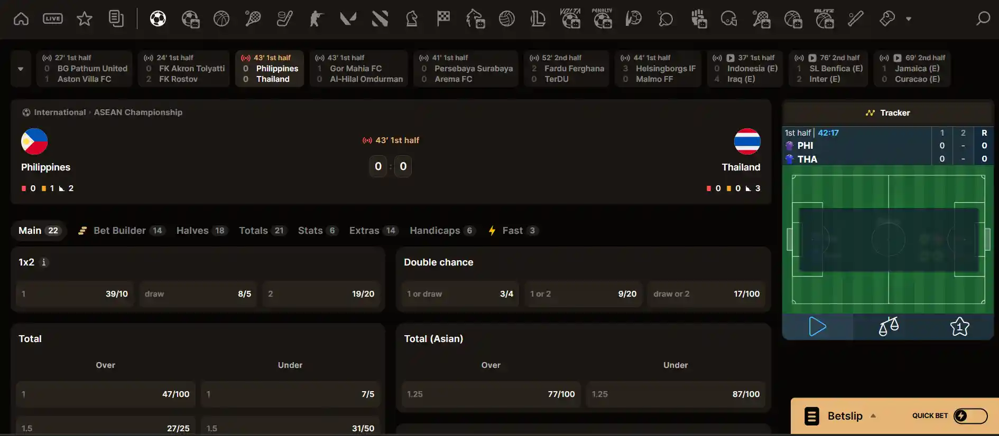
Task: Open the LIVE events icon
Action: tap(53, 19)
